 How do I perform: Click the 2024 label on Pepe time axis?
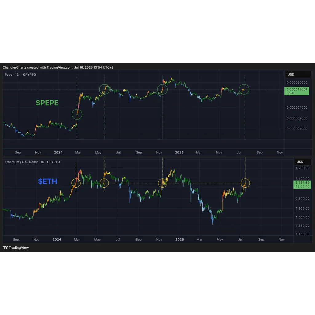tap(58, 152)
